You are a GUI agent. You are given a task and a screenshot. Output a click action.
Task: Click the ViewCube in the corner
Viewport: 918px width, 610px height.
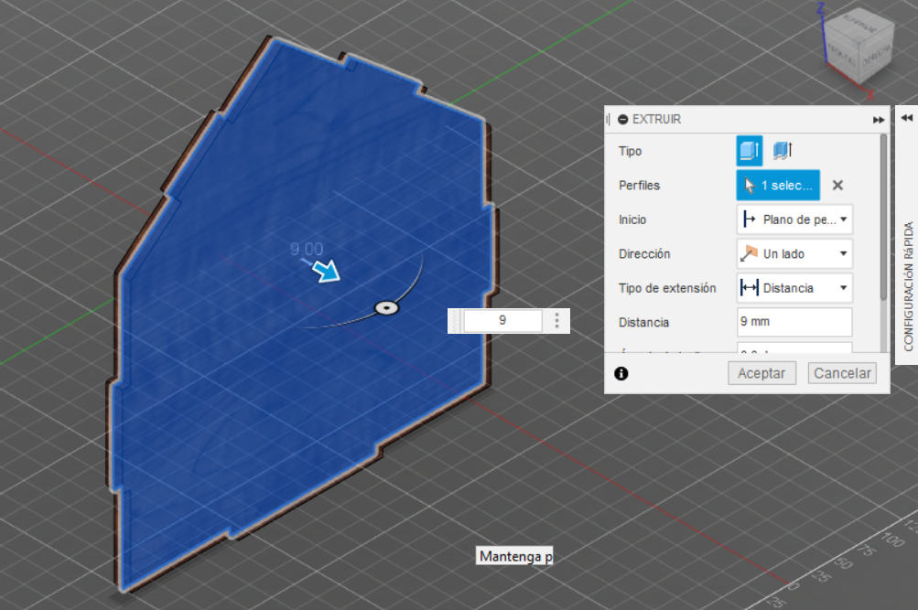point(859,47)
